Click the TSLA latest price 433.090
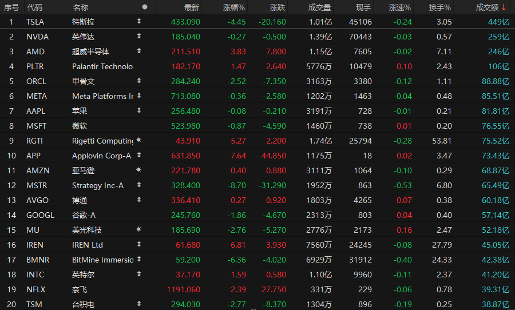Viewport: 515px width, 310px height. 185,22
